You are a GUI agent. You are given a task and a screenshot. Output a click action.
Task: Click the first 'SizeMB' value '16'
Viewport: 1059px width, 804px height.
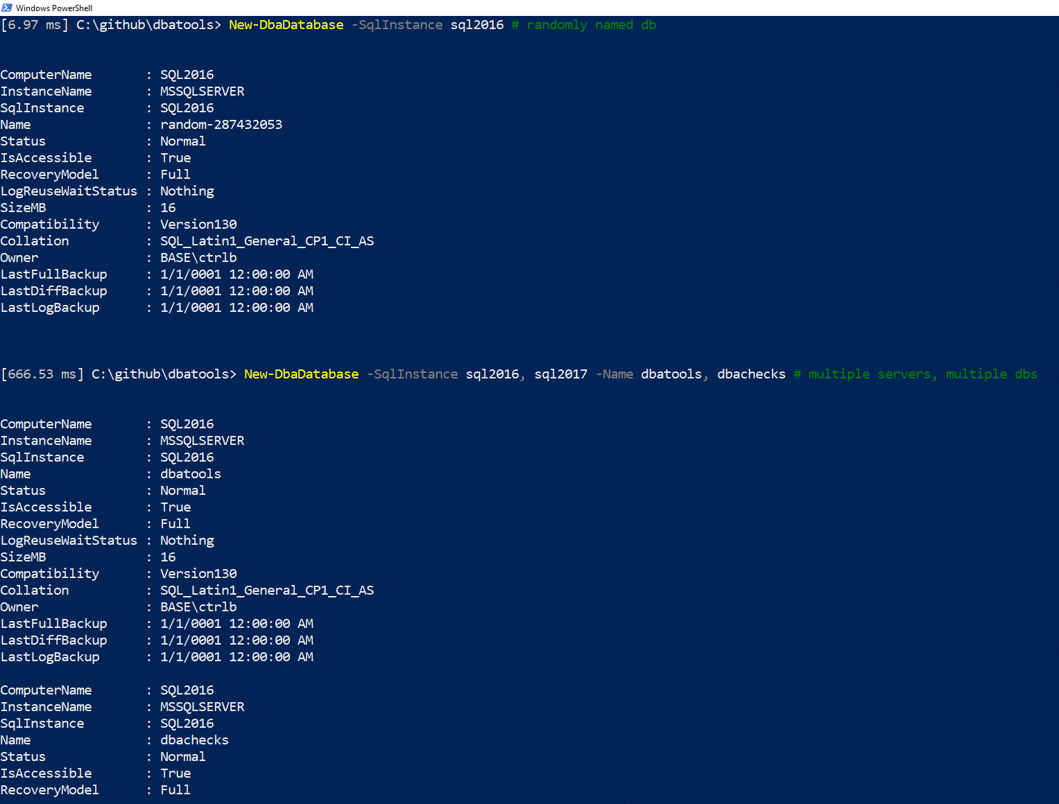[168, 208]
